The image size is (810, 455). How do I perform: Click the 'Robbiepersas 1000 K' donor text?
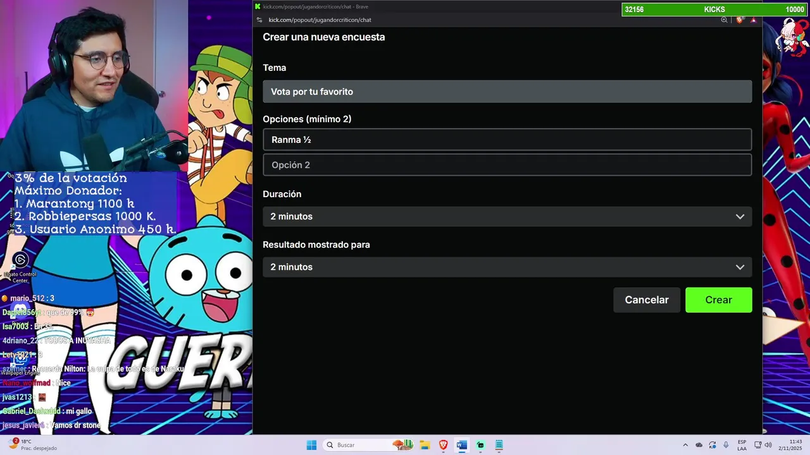(x=92, y=216)
